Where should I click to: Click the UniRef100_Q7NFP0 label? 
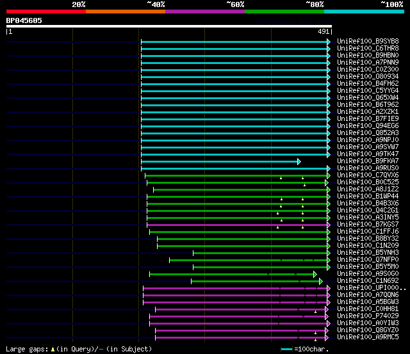[x=368, y=260]
